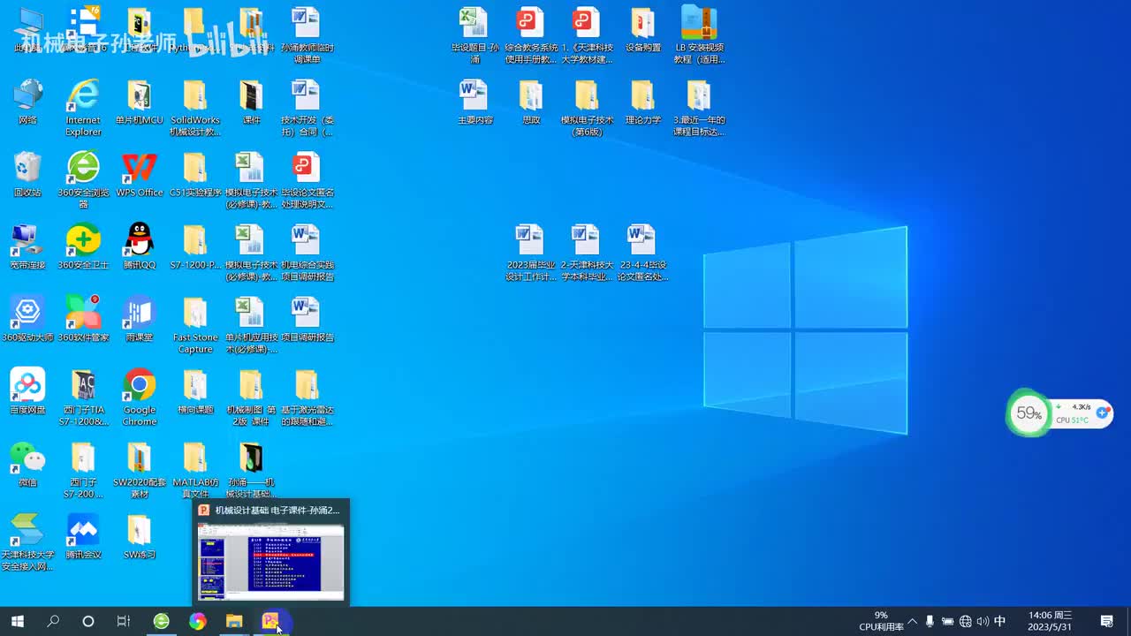
Task: Select the C51实验程序 folder
Action: 195,175
